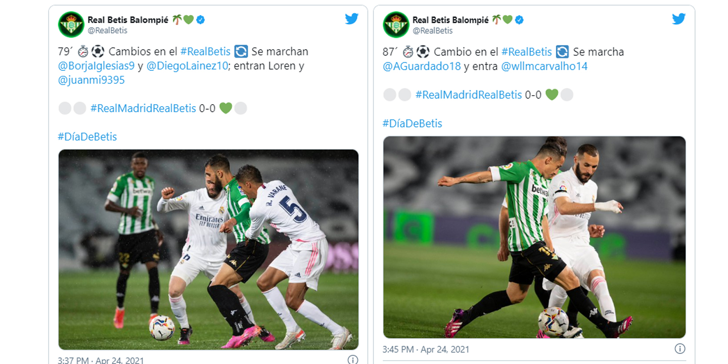
Task: Click the info icon beside Apr 24 3:45 PM
Action: pos(680,349)
